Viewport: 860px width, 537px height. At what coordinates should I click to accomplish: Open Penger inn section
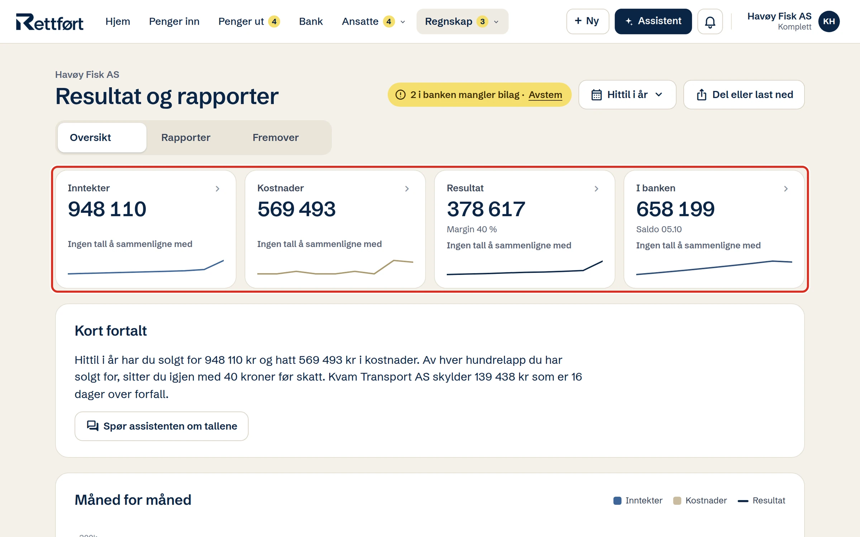click(x=174, y=21)
